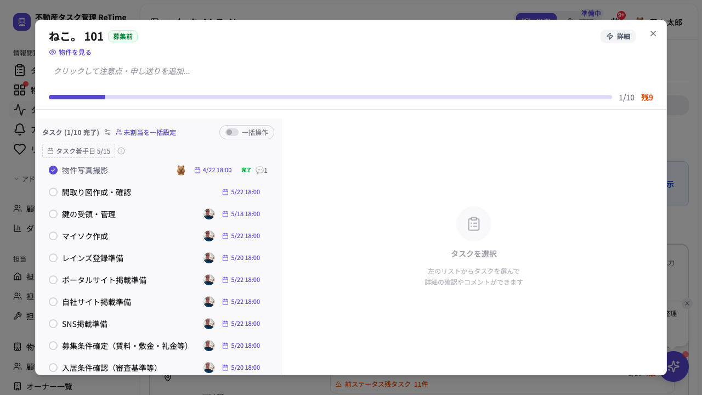The height and width of the screenshot is (395, 702).
Task: Open the 4/22 18:00 date on 物件写真撮影
Action: pos(213,170)
